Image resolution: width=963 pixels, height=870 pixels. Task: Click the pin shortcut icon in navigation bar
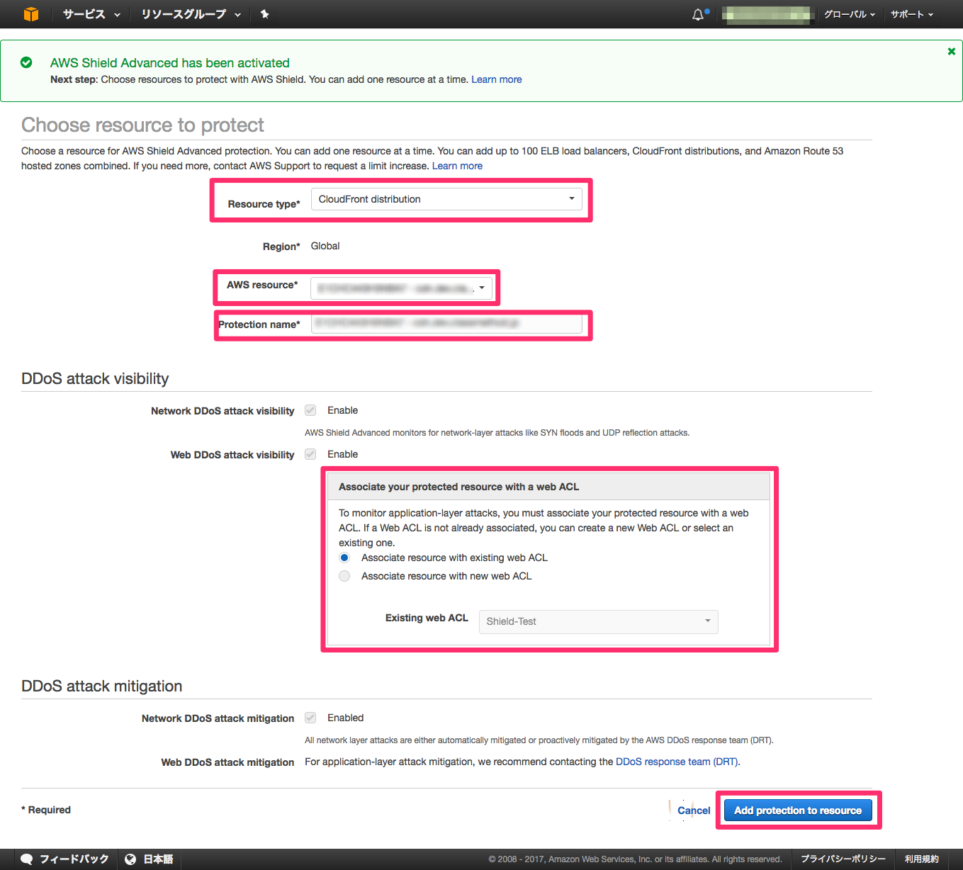(264, 13)
